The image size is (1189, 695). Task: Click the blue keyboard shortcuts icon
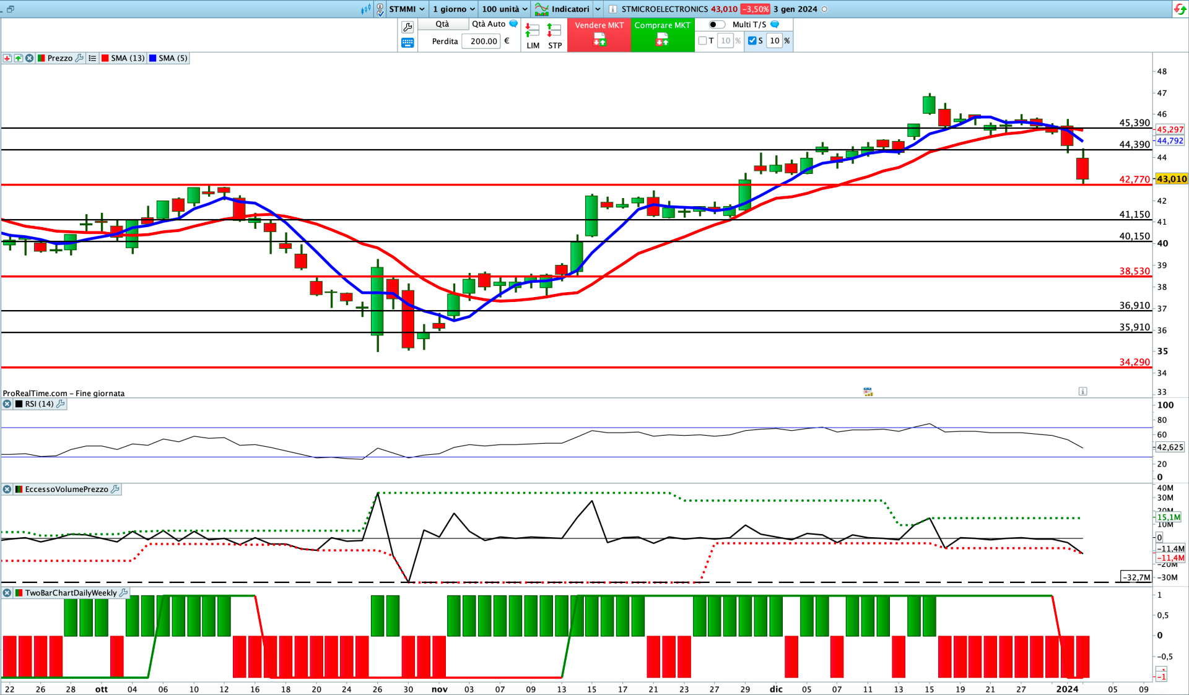(x=407, y=42)
